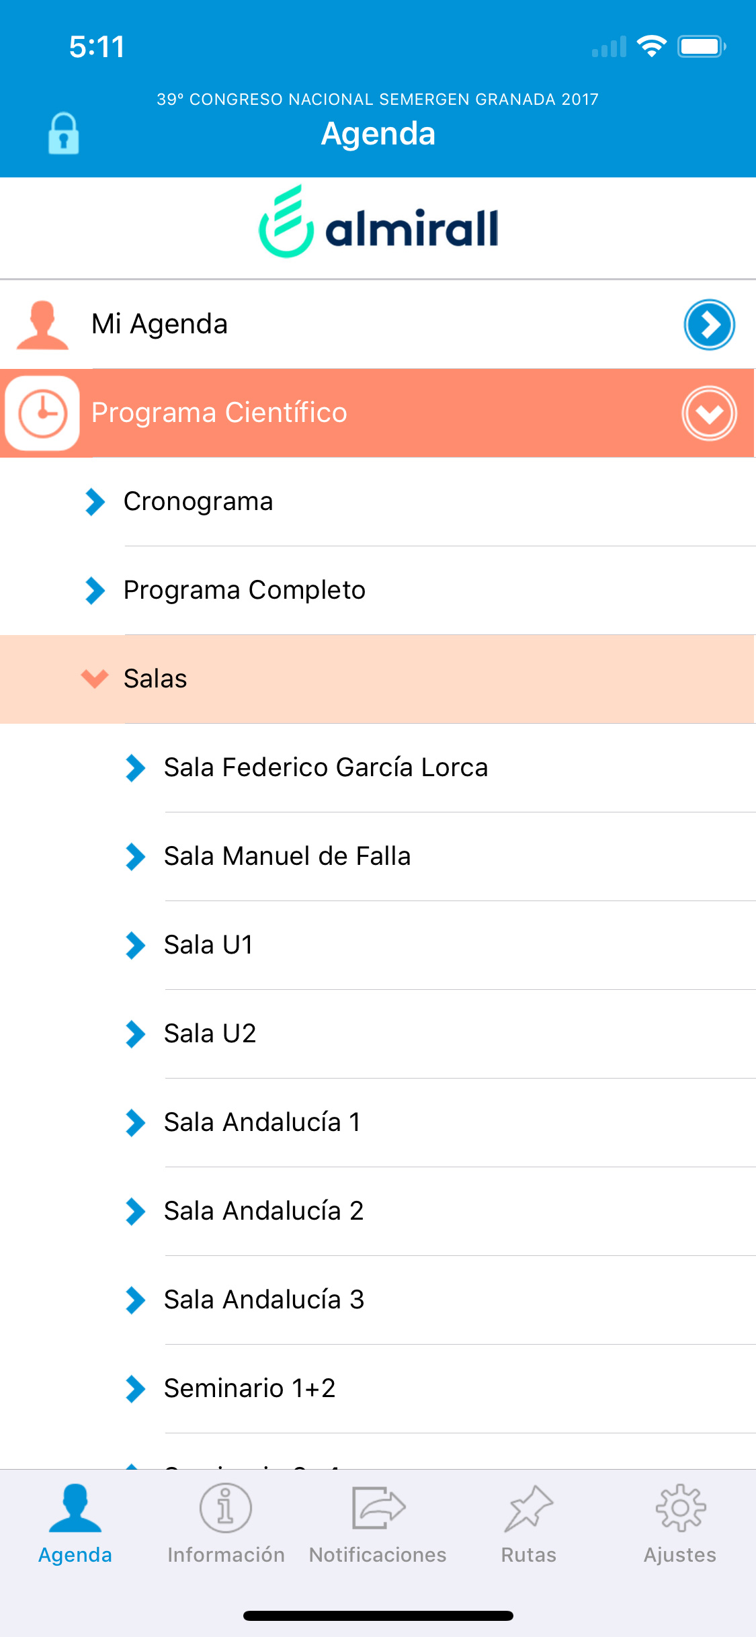Open the Cronograma entry
Screen dimensions: 756x1637
378,502
